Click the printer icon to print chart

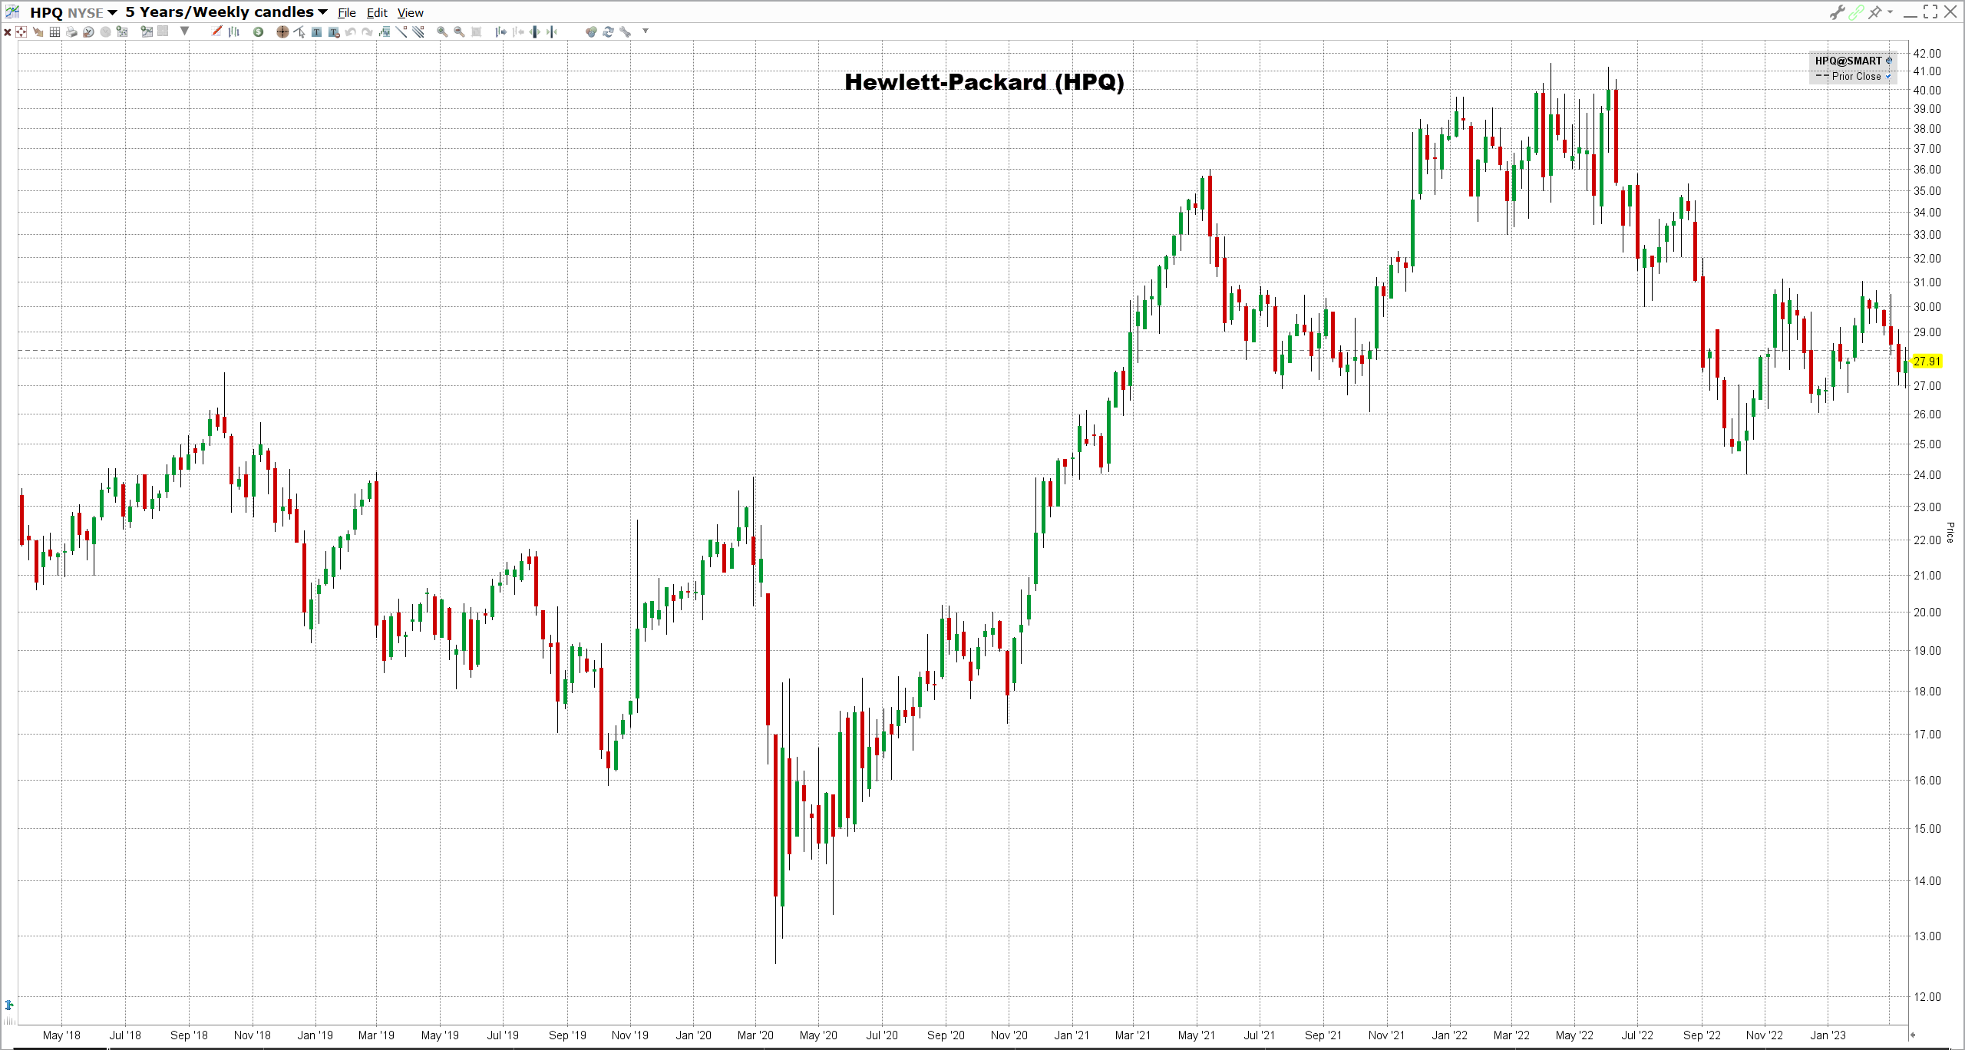click(71, 31)
